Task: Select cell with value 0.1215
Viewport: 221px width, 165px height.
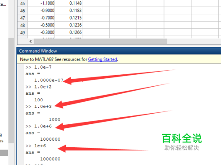Action: [69, 18]
